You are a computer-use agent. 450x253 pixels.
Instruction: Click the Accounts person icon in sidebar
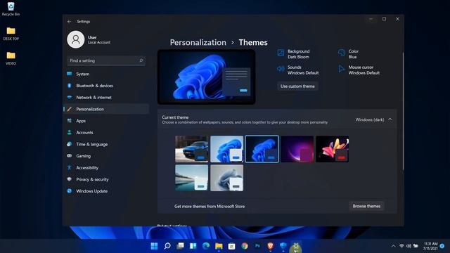[69, 132]
